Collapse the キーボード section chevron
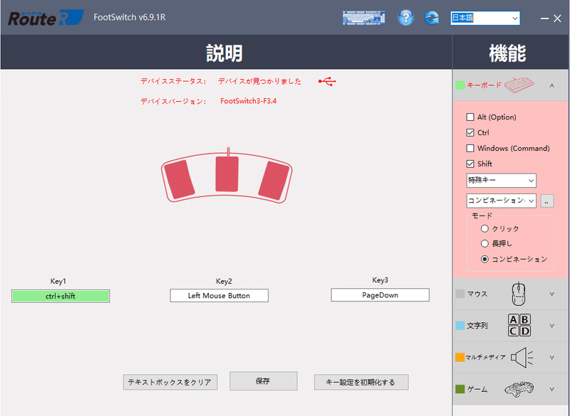 point(551,85)
